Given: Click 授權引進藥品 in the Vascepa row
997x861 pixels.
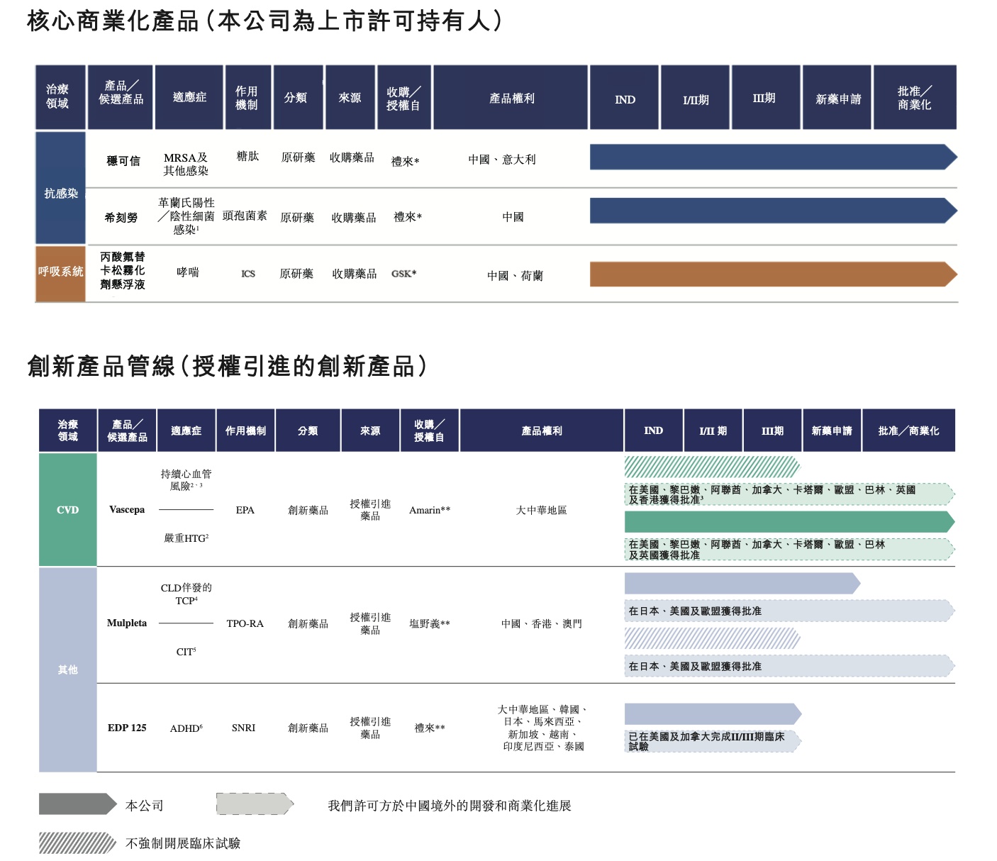Looking at the screenshot, I should coord(370,510).
